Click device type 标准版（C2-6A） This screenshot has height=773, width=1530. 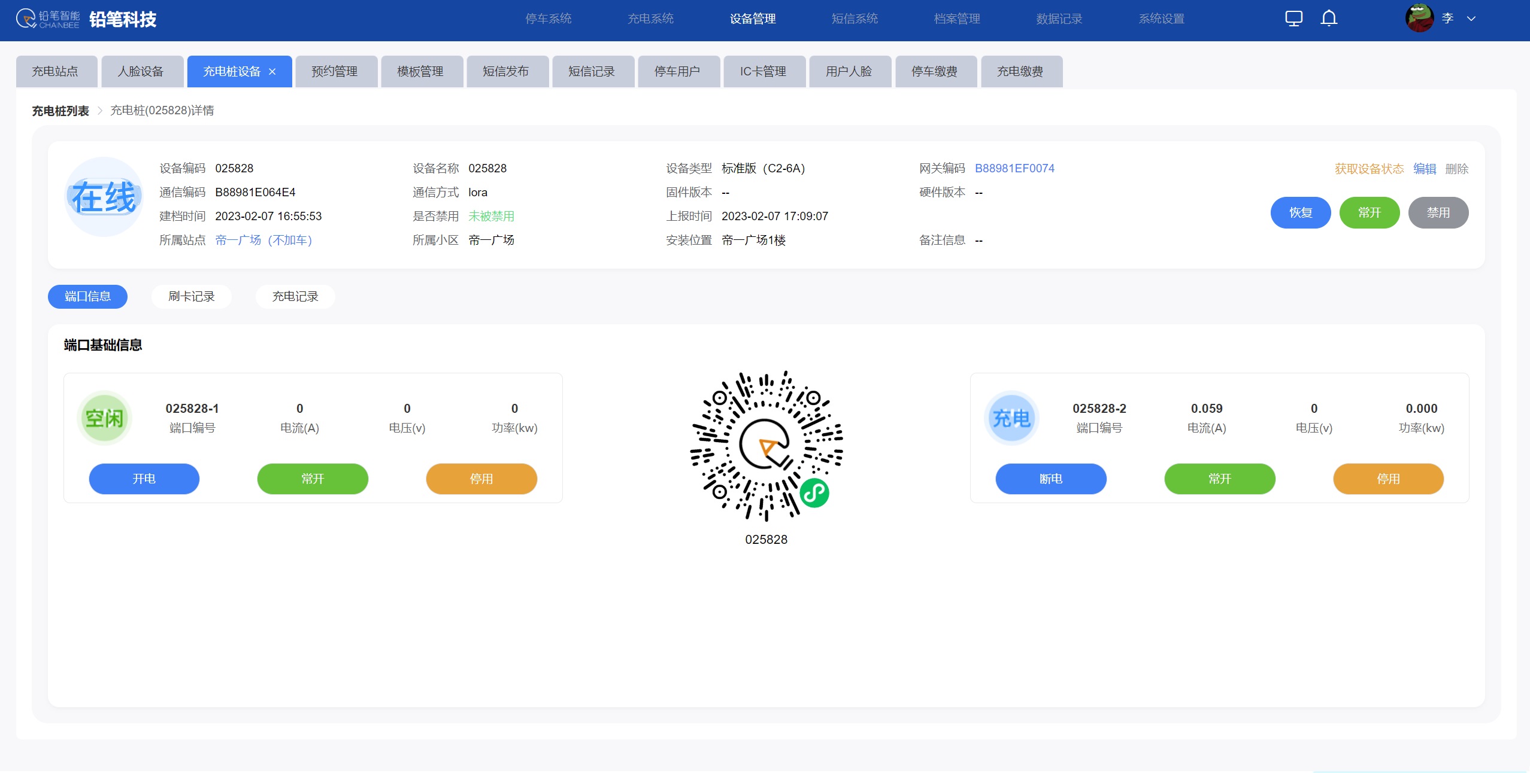tap(764, 169)
